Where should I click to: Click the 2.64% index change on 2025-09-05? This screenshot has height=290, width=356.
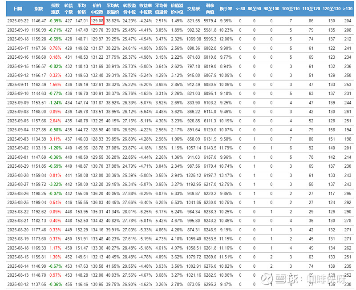coord(55,121)
